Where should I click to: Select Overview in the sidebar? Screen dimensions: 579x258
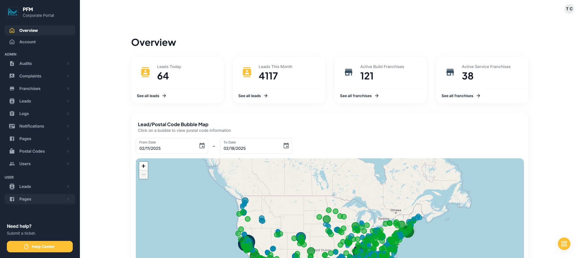click(x=40, y=30)
